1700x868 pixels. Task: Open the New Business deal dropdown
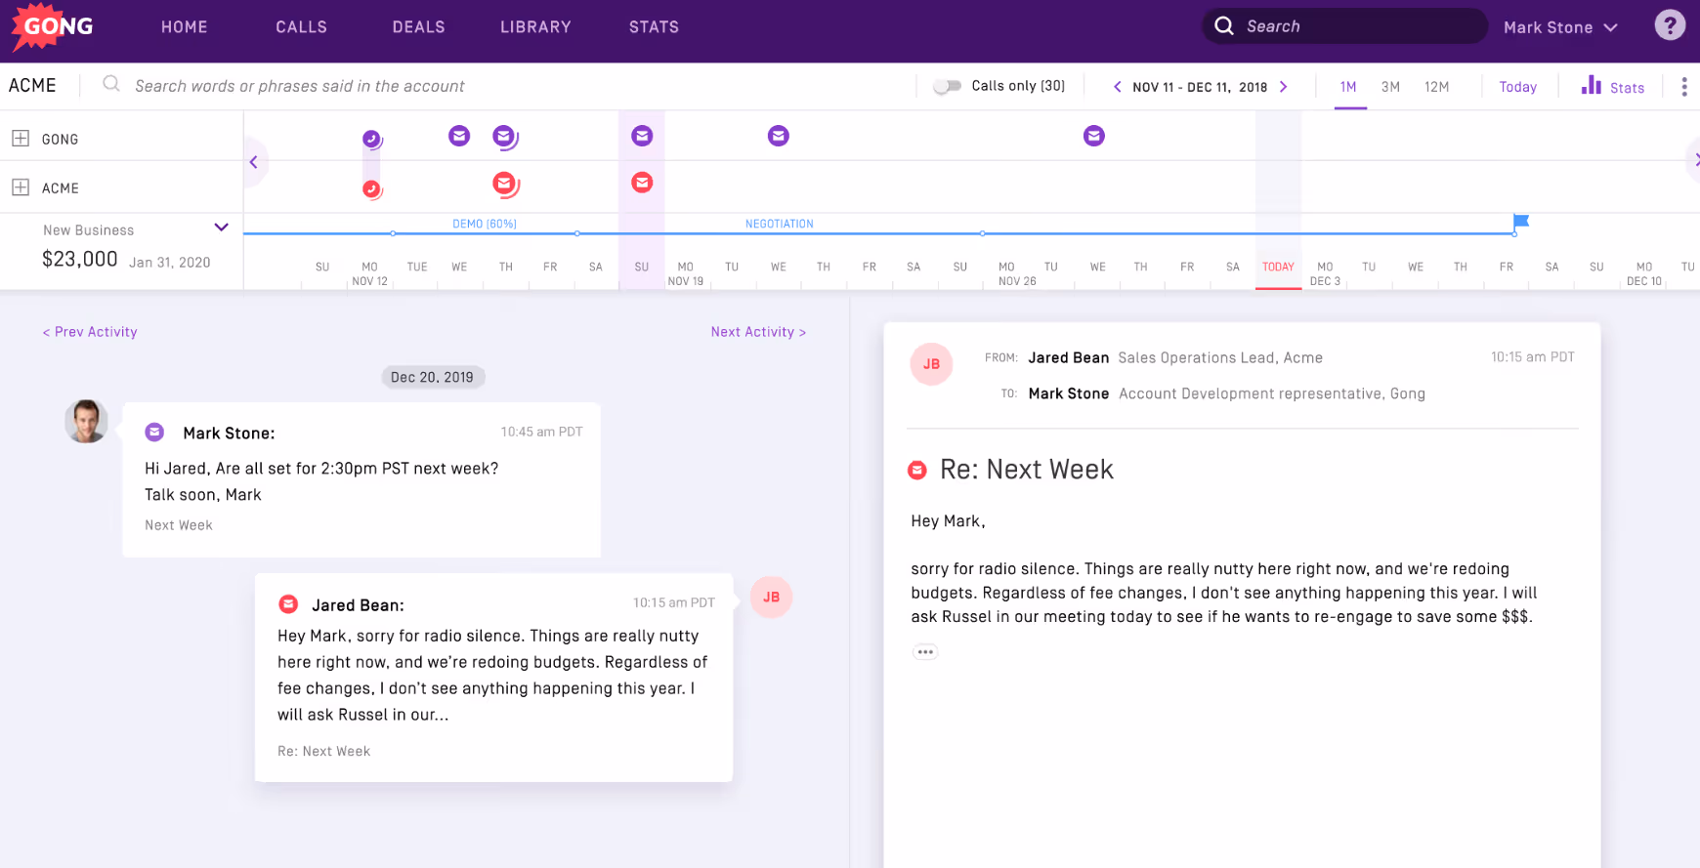click(221, 227)
